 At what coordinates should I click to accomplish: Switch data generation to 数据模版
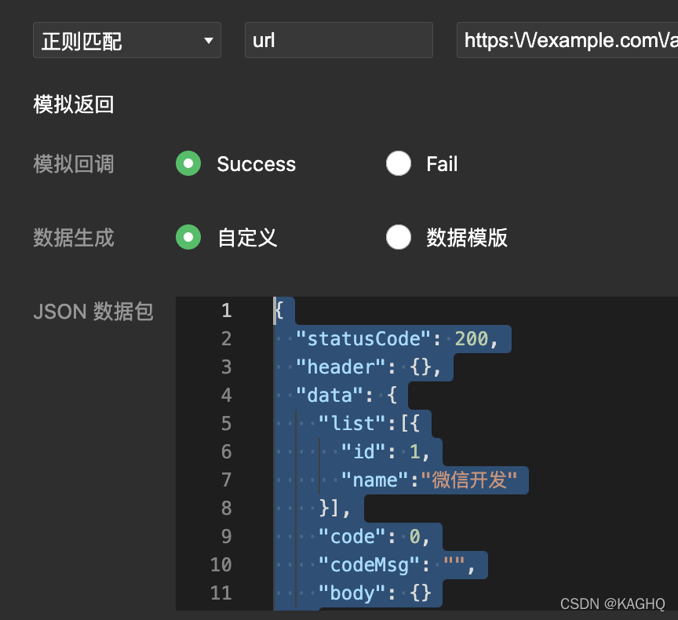399,237
